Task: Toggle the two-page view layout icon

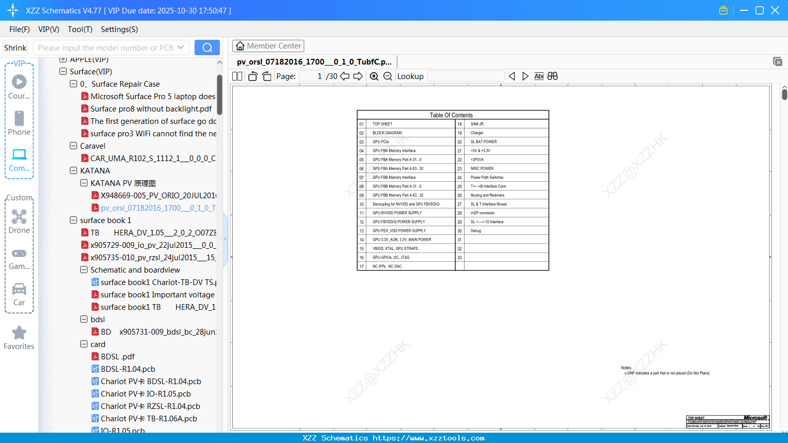Action: click(237, 76)
